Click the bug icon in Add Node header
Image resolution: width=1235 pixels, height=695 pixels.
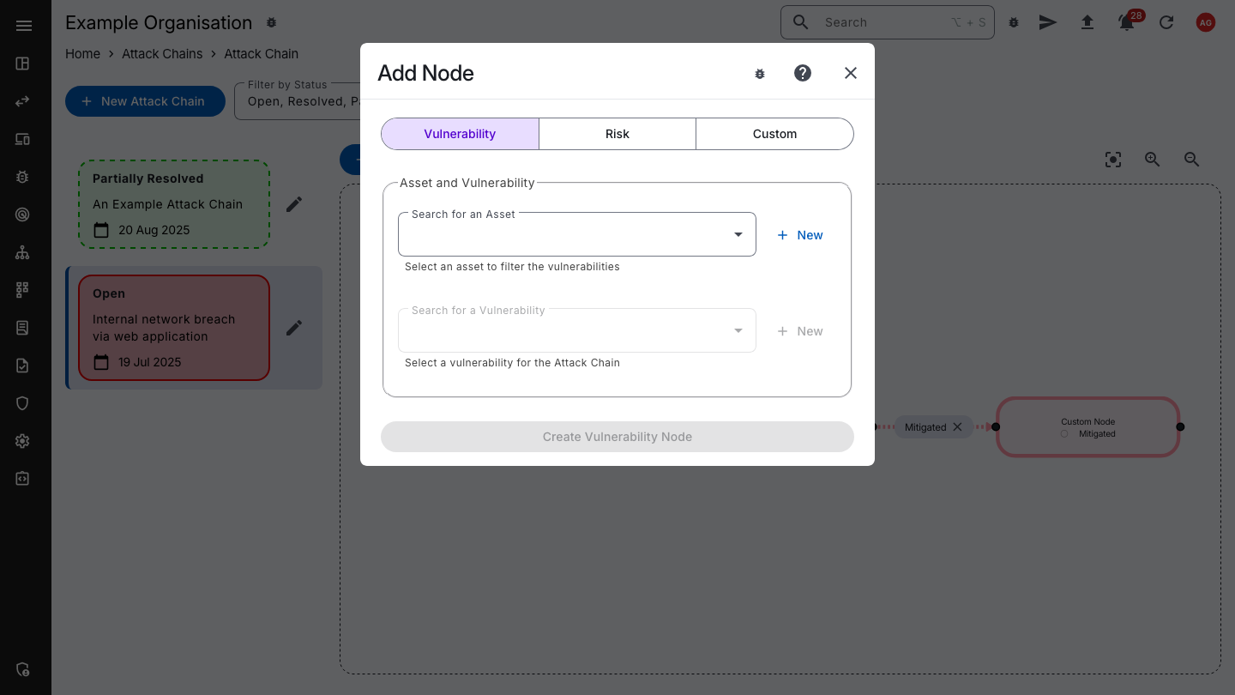click(x=759, y=74)
